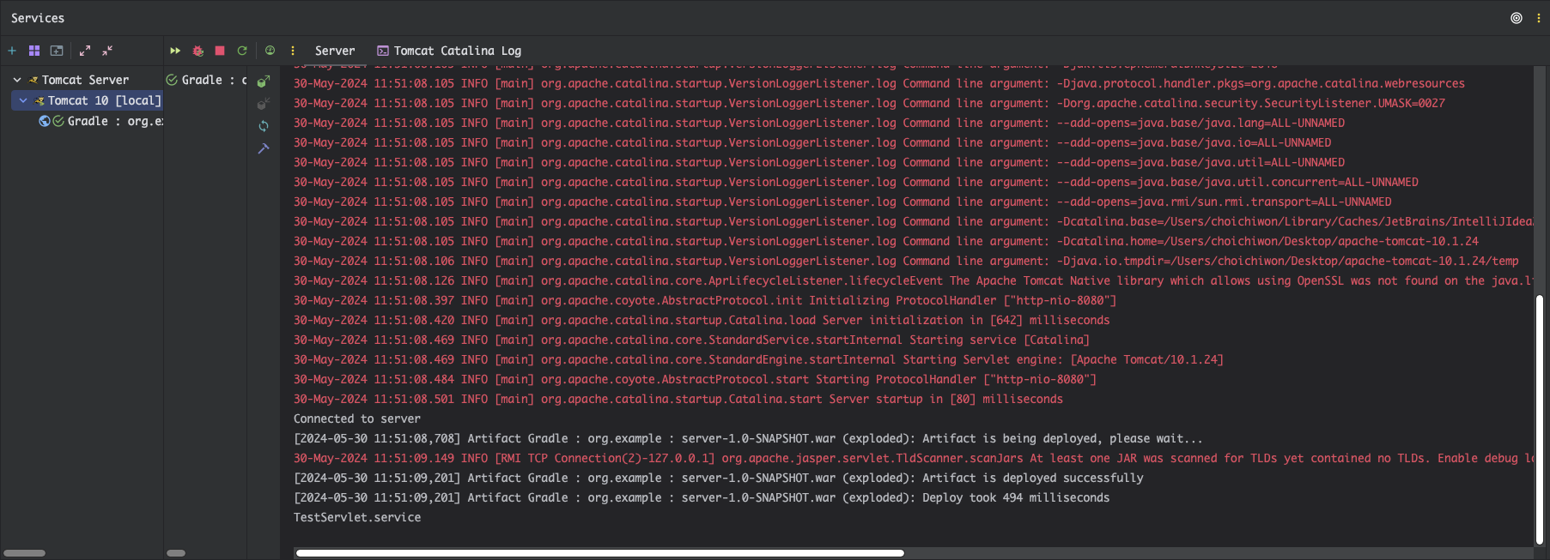Open Services view options target icon
The width and height of the screenshot is (1550, 560).
1517,18
